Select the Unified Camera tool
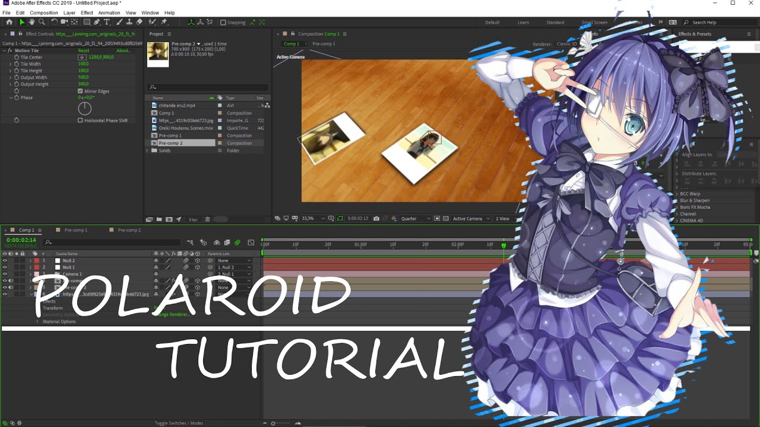Image resolution: width=760 pixels, height=427 pixels. 64,22
